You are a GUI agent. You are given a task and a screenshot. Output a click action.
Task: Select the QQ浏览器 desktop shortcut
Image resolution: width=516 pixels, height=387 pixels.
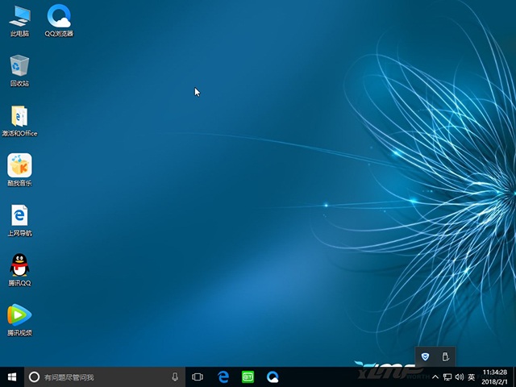coord(59,22)
